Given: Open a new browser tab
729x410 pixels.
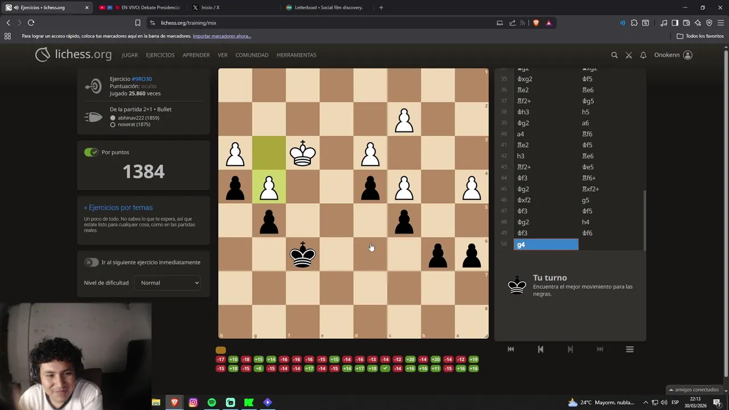Looking at the screenshot, I should point(381,7).
